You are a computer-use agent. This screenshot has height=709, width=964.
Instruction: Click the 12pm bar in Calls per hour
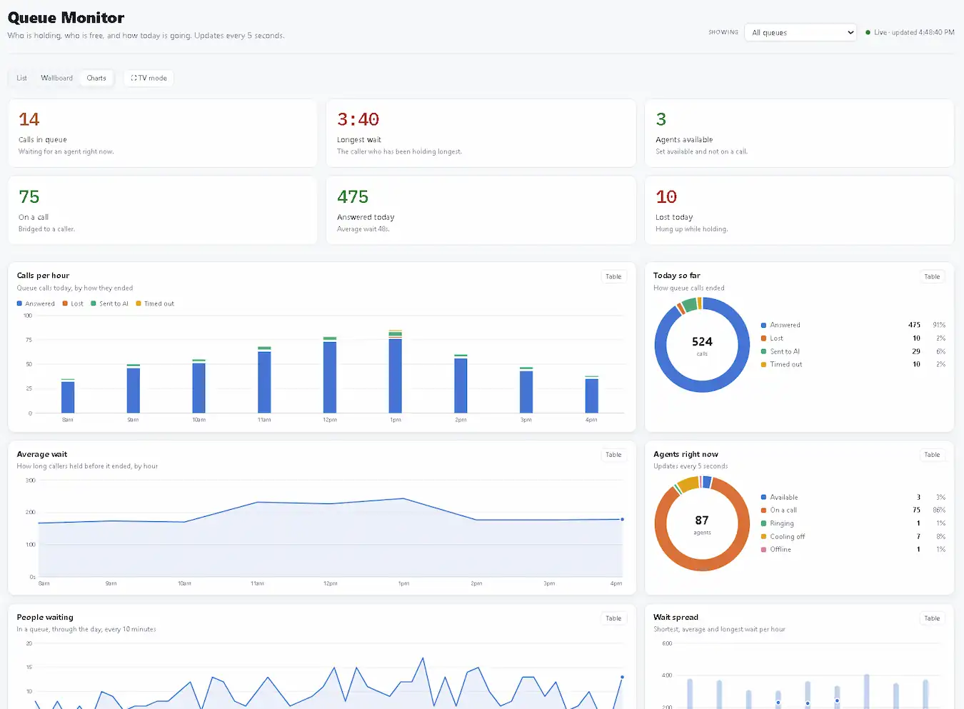tap(330, 375)
